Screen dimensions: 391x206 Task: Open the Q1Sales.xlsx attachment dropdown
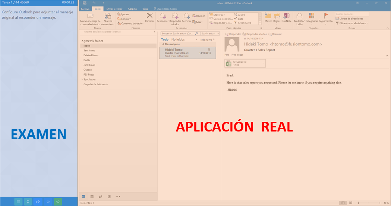(263, 63)
